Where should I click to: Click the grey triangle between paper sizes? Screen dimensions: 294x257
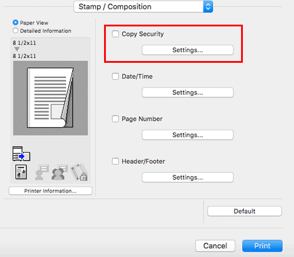[x=17, y=49]
